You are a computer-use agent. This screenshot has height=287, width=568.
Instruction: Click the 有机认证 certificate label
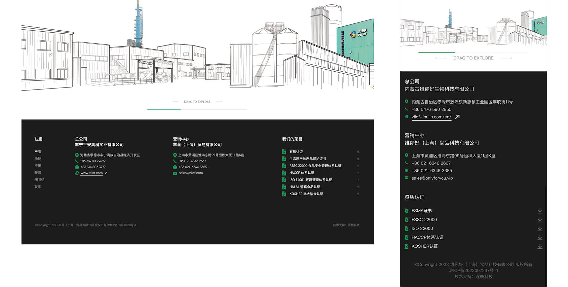(296, 152)
